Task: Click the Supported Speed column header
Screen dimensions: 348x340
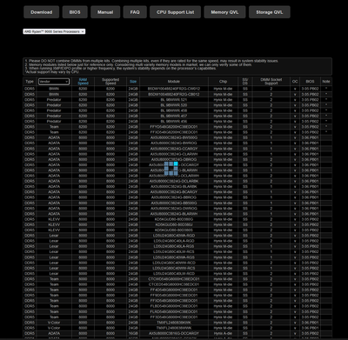Action: point(110,82)
